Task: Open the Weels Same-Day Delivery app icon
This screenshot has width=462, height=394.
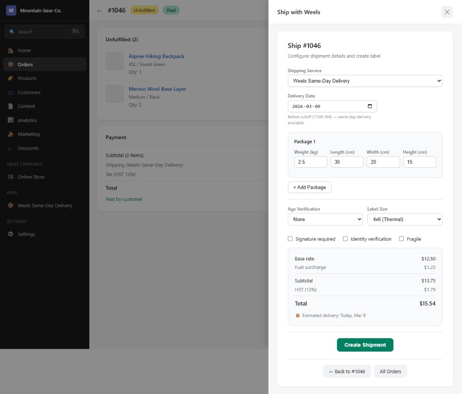Action: point(11,205)
